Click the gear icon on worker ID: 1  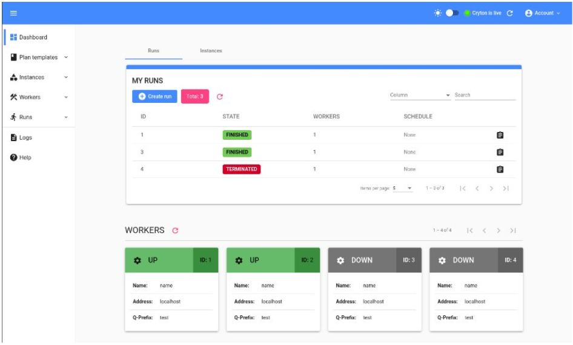[137, 260]
